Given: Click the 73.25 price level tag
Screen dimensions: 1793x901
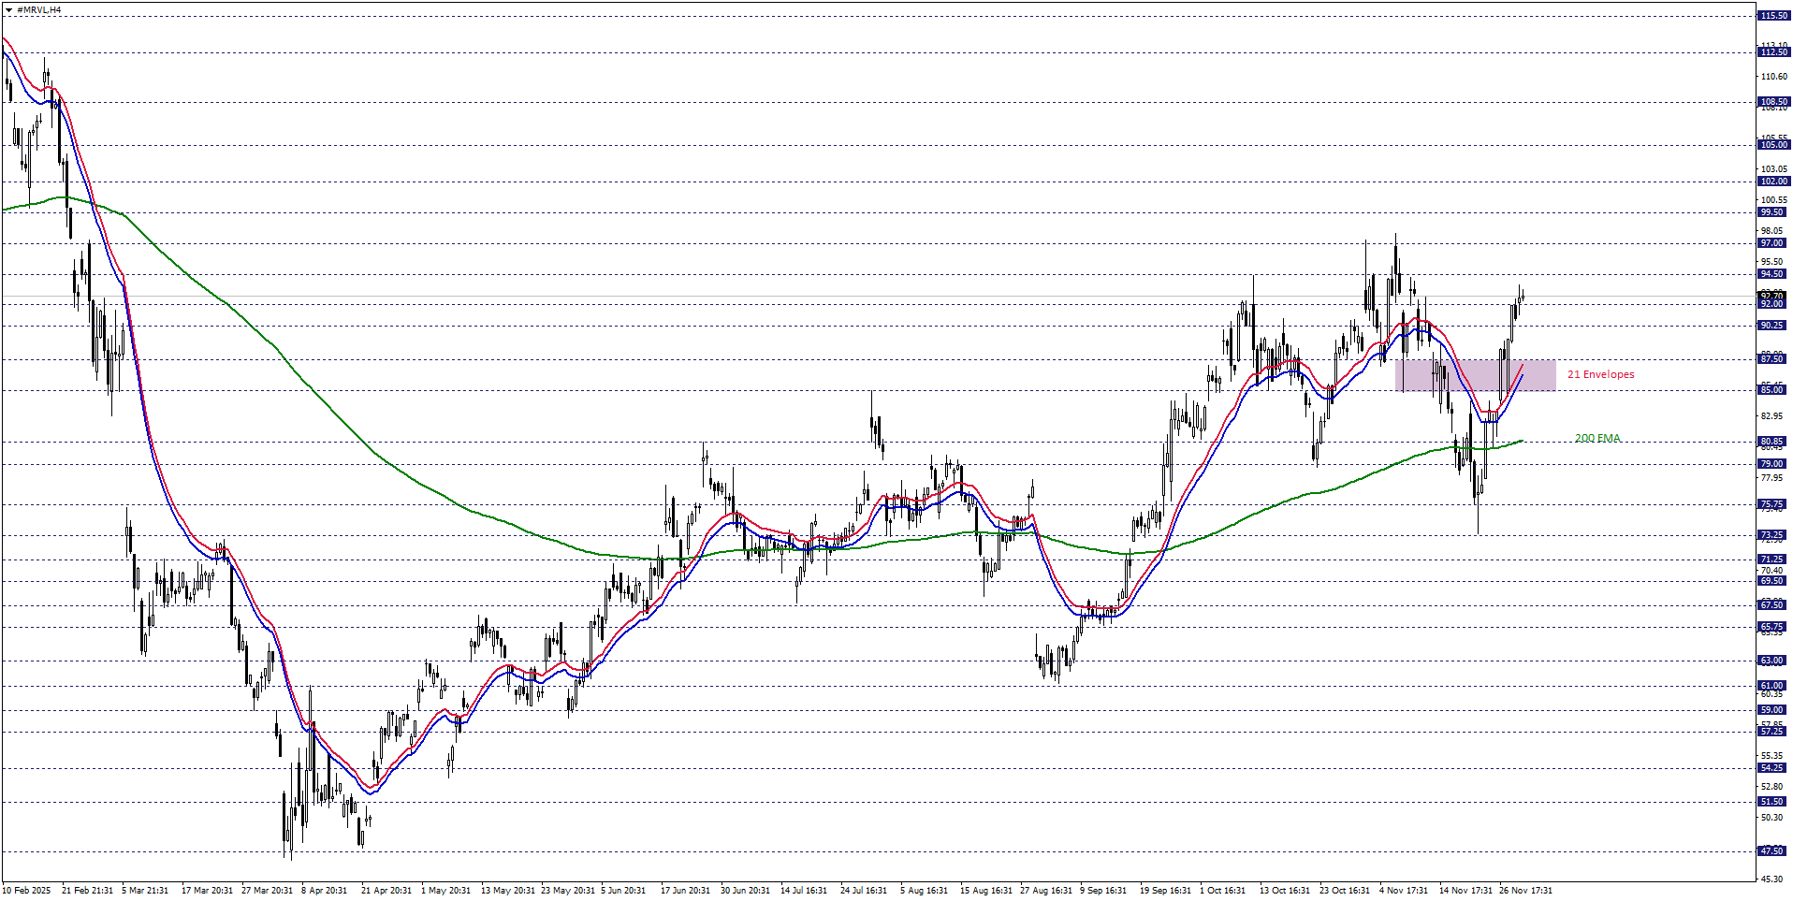Looking at the screenshot, I should 1772,536.
